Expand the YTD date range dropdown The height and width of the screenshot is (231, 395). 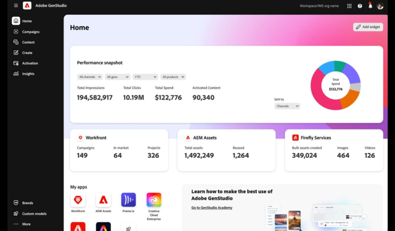145,77
